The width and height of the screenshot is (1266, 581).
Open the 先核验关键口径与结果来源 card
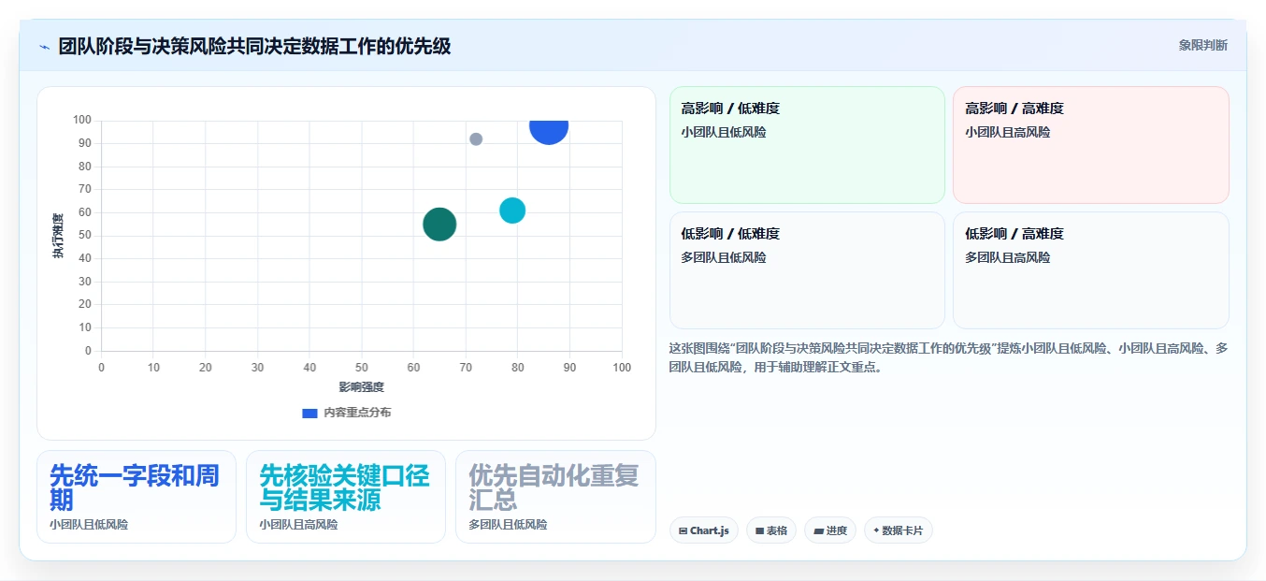click(x=346, y=497)
